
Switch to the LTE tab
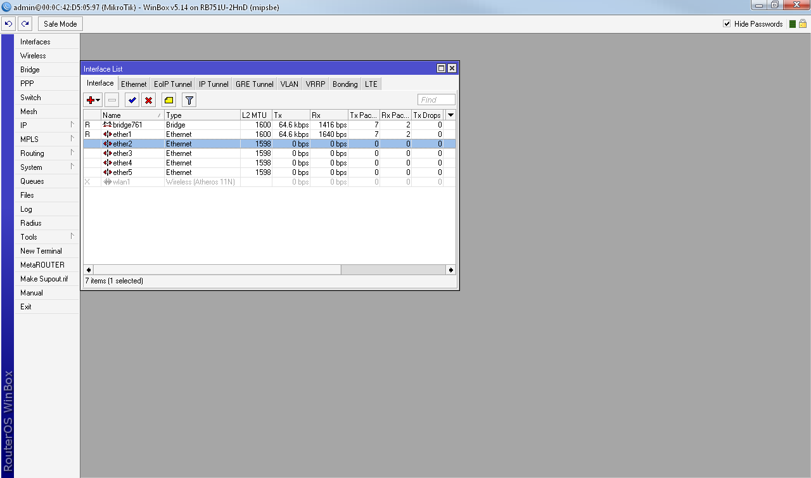point(371,84)
